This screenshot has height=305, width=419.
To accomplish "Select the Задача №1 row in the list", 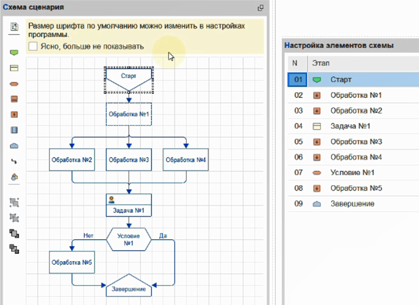I will click(x=353, y=126).
